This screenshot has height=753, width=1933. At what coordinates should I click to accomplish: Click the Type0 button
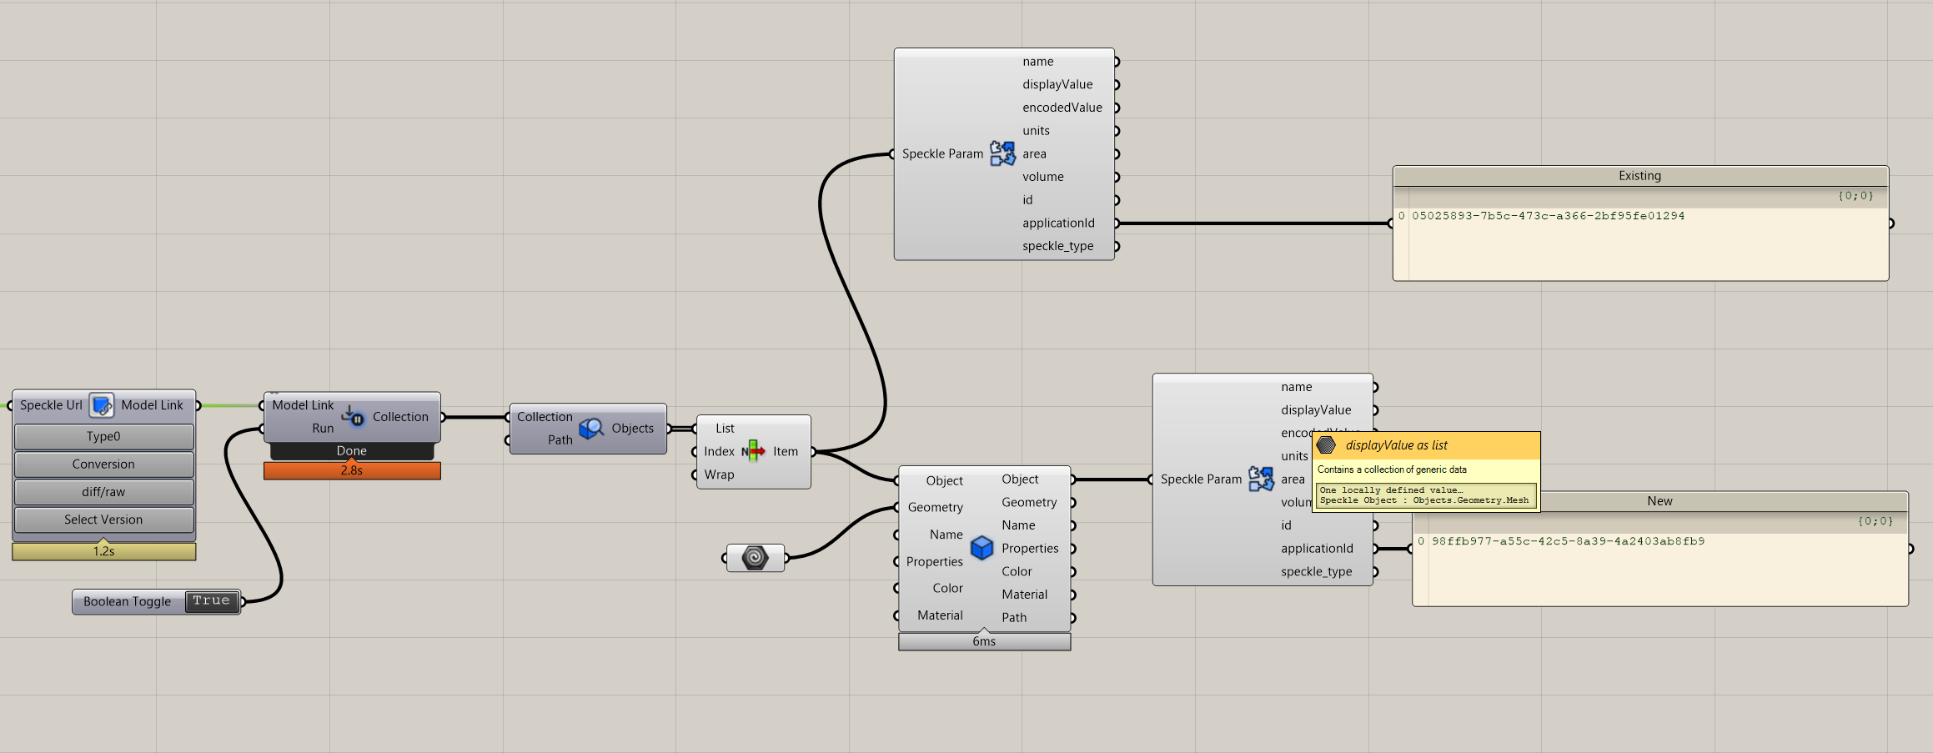pyautogui.click(x=103, y=436)
